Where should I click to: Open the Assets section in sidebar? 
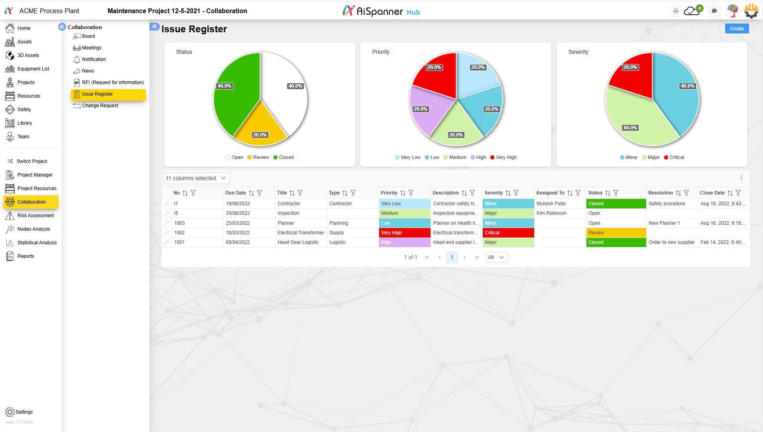point(25,41)
